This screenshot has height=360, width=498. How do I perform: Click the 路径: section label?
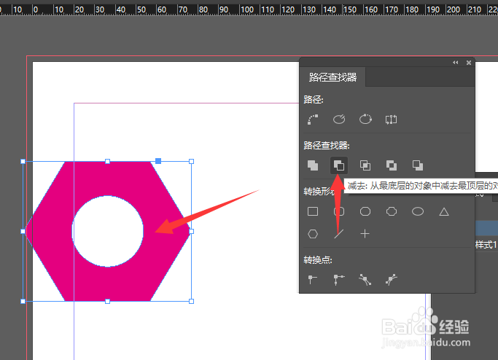coord(314,100)
